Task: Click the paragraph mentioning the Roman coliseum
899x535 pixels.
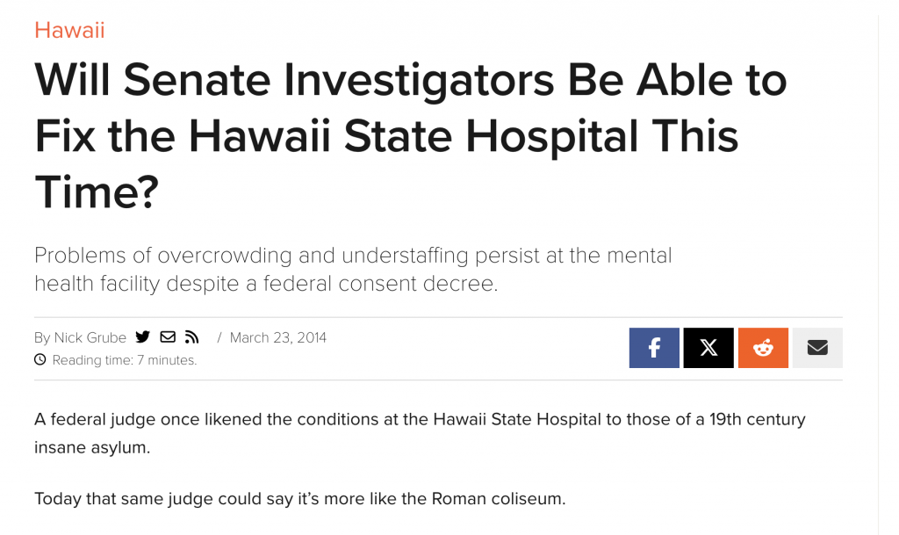Action: click(300, 499)
